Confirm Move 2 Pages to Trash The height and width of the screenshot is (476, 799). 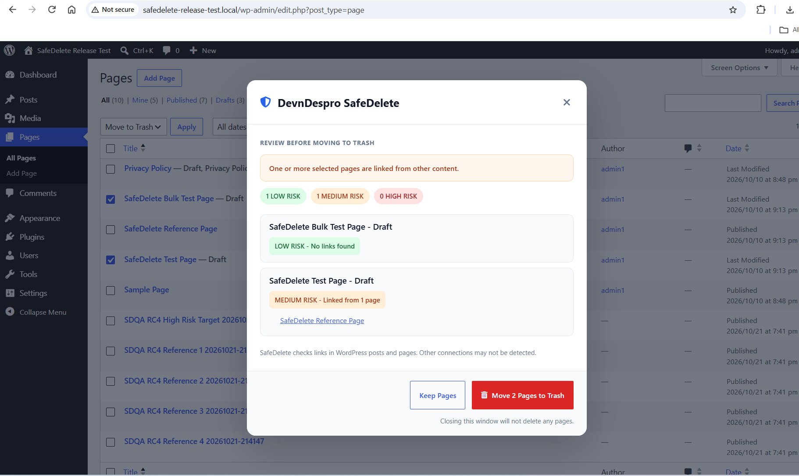pos(523,395)
